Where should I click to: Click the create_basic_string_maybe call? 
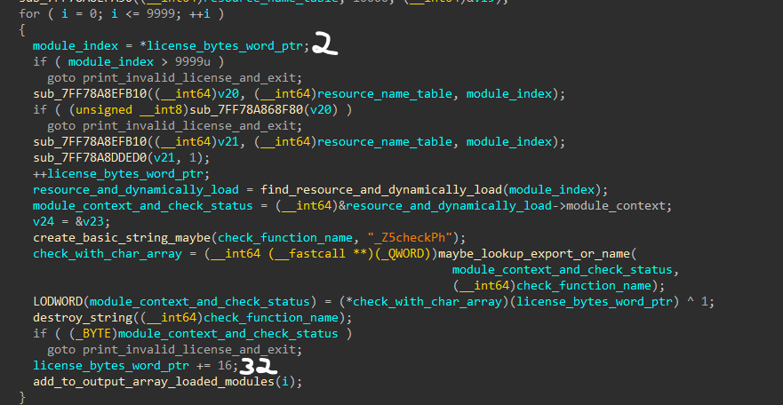click(x=124, y=237)
